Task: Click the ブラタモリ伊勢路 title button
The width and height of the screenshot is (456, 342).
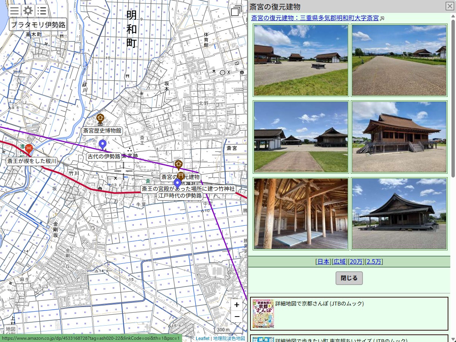Action: 38,25
